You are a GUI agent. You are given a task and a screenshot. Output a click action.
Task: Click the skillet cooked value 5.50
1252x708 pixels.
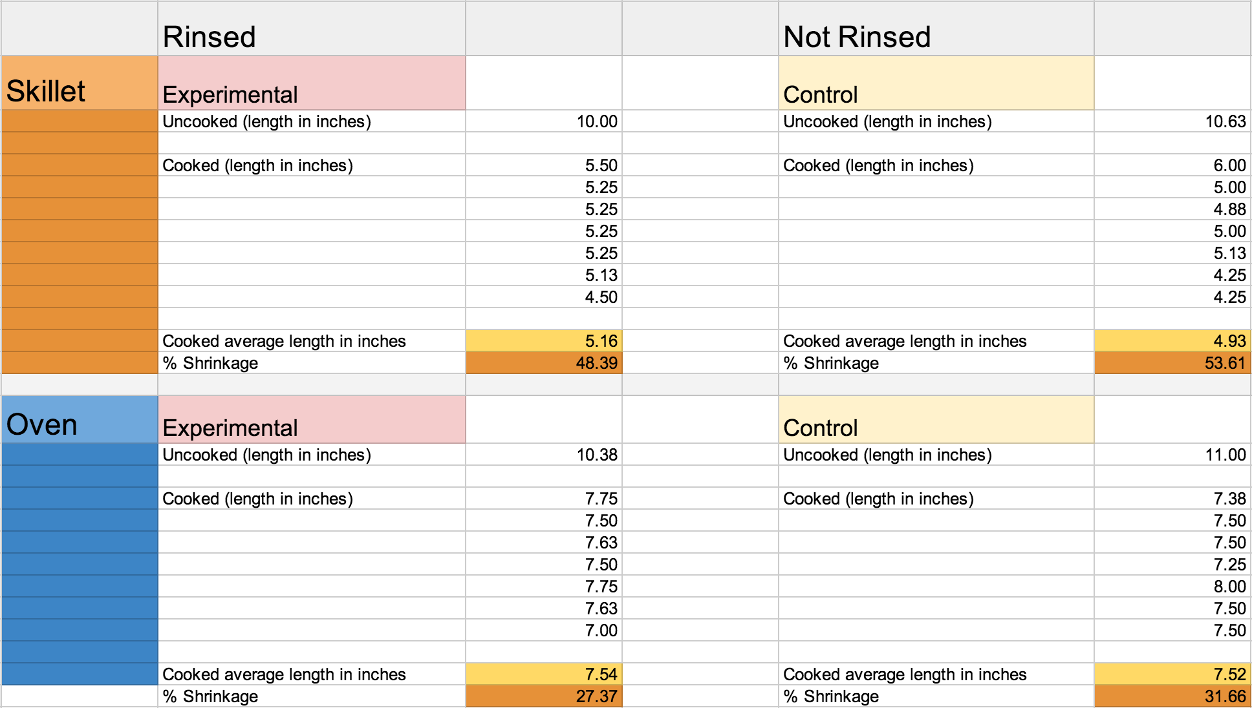click(543, 165)
